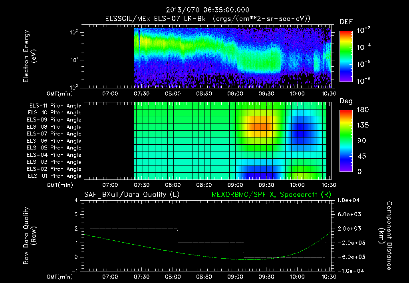
Task: Click the DEF color bar legend
Action: (x=346, y=56)
